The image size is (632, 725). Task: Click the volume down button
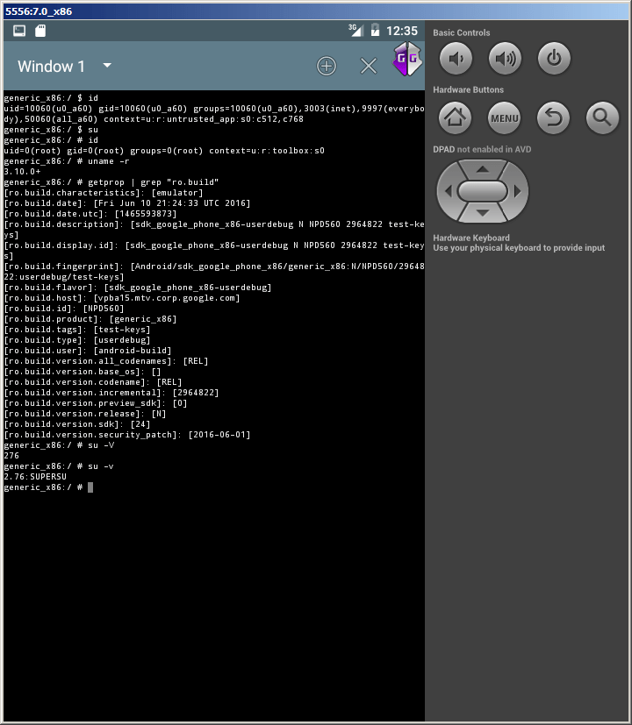[456, 58]
